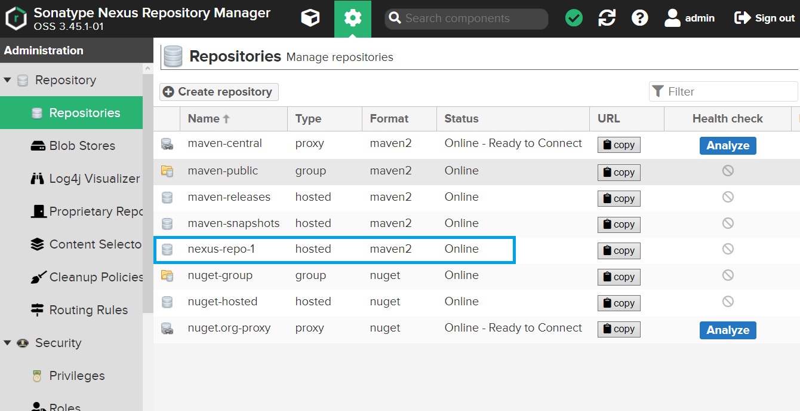Open the nuget.org-proxy repository row
The width and height of the screenshot is (800, 411).
click(x=476, y=329)
